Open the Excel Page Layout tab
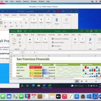 point(41,35)
